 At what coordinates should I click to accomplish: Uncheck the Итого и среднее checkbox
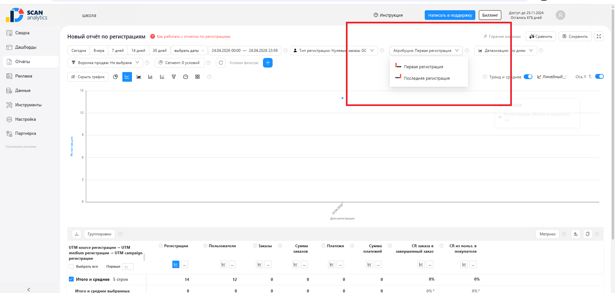(71, 279)
